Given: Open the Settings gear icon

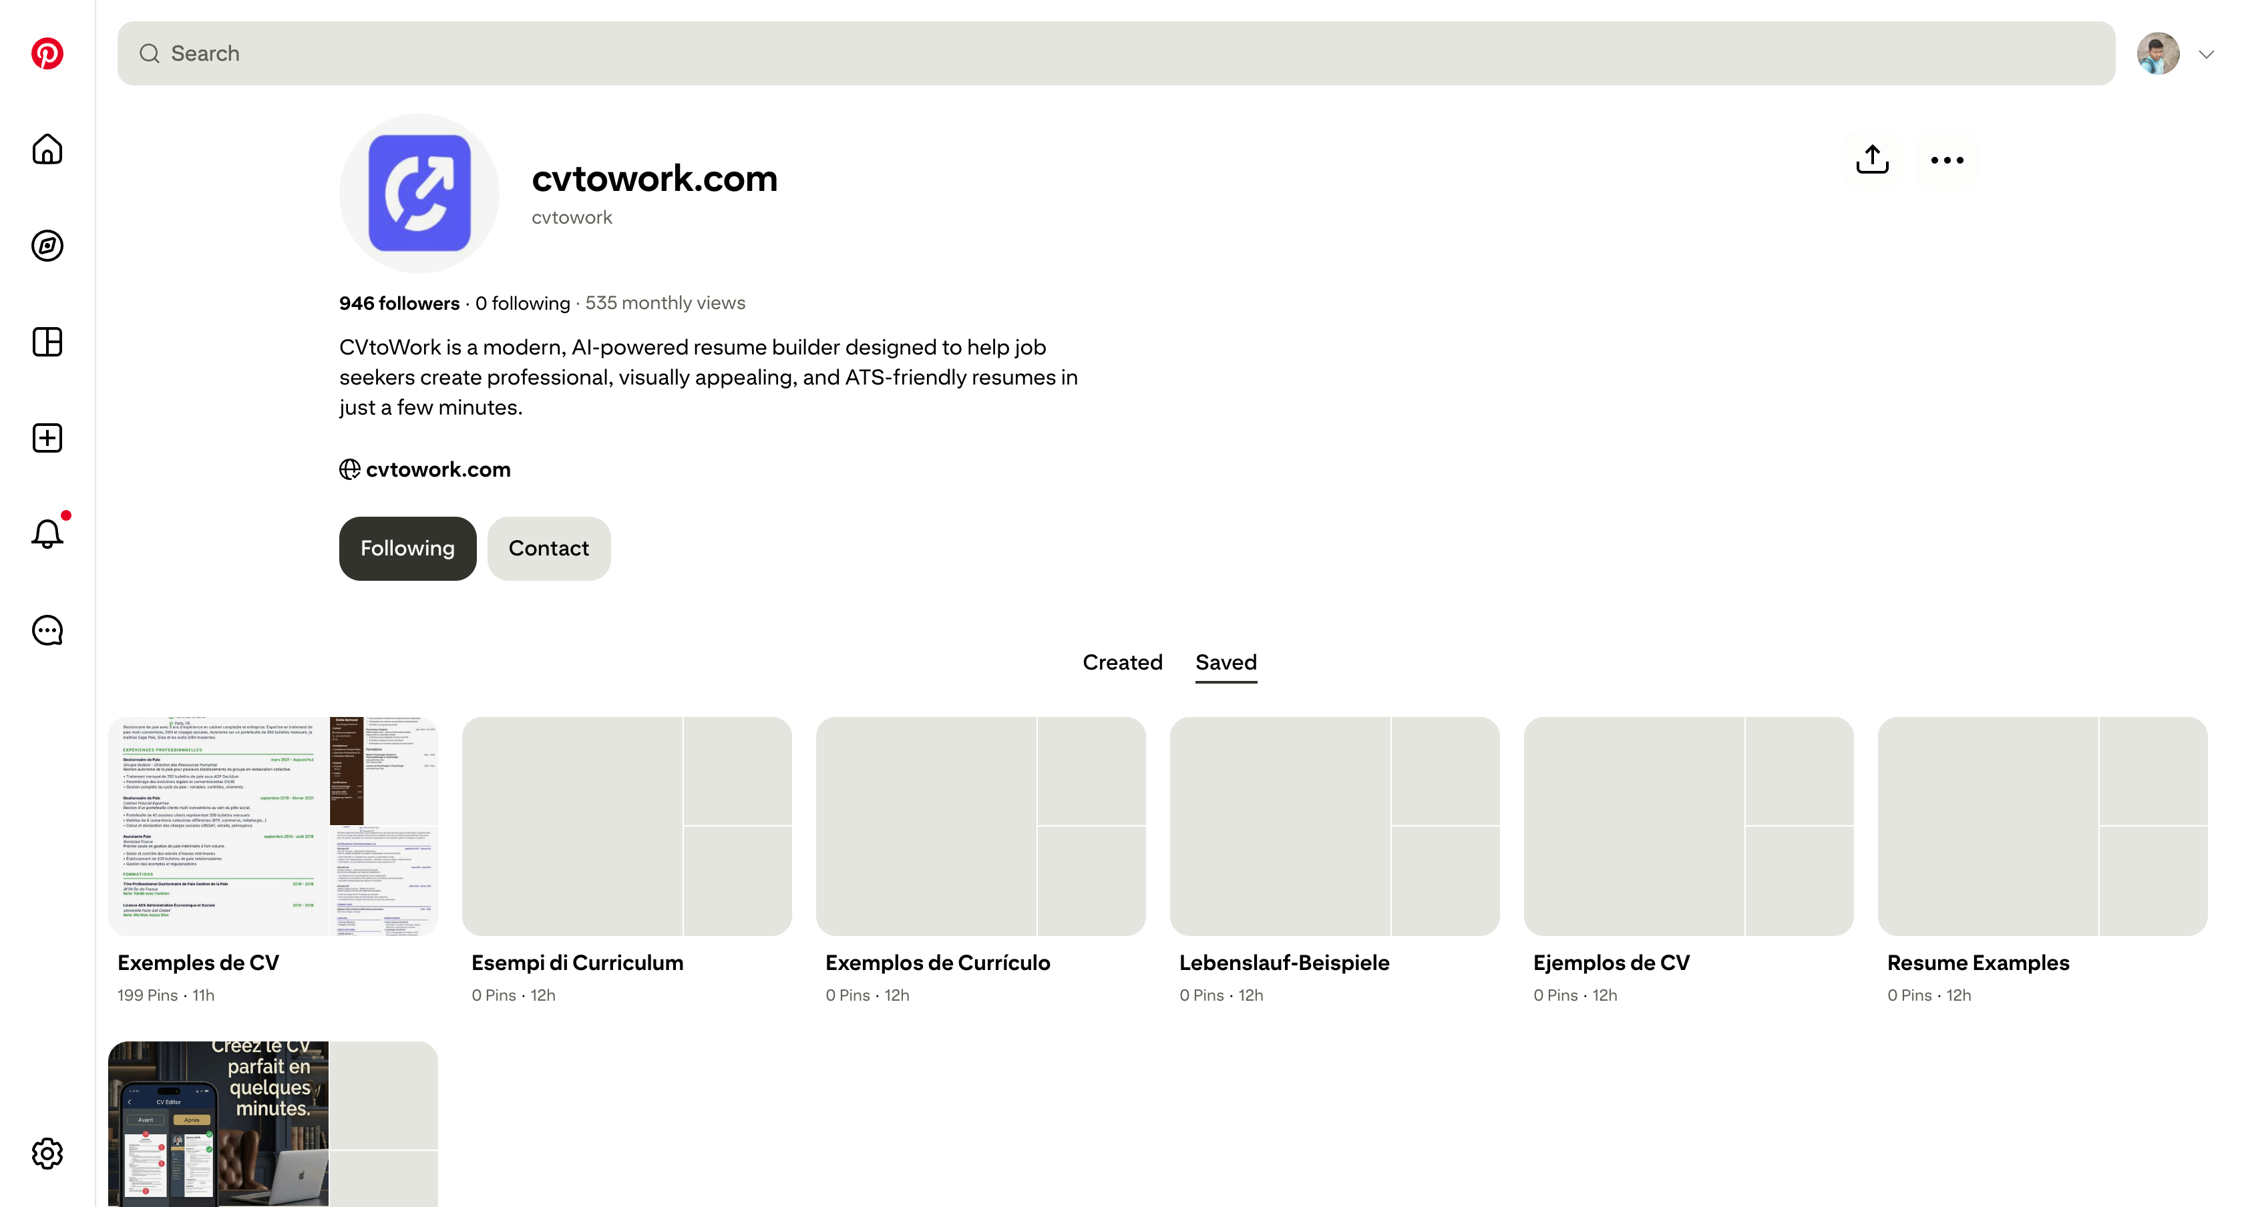Looking at the screenshot, I should [47, 1154].
